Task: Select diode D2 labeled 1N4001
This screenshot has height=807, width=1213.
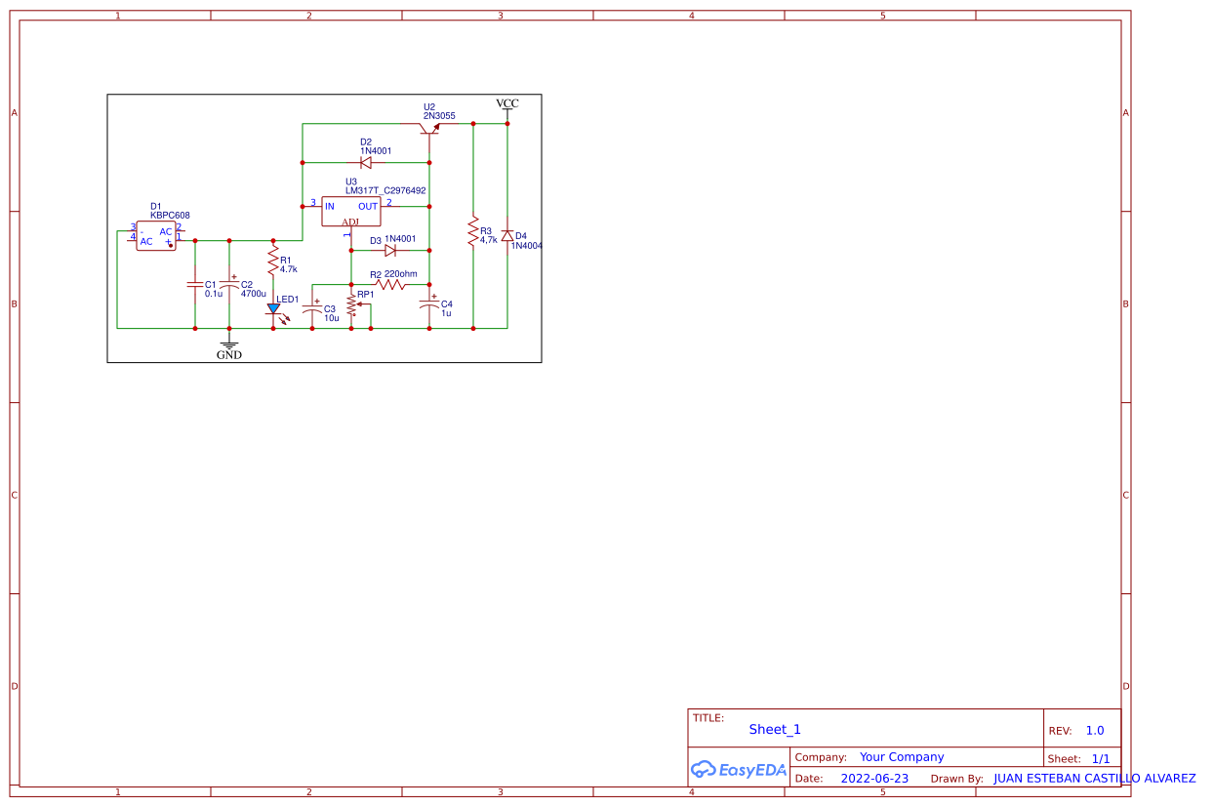Action: 366,162
